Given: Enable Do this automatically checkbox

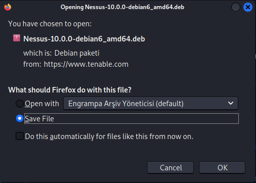Looking at the screenshot, I should [x=20, y=136].
